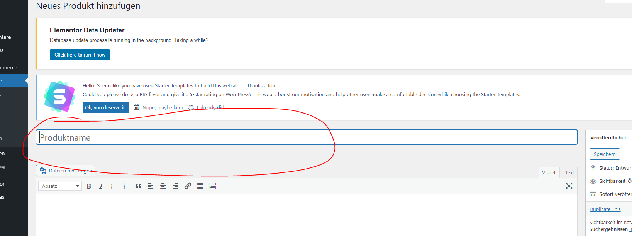Insert or edit a link
The image size is (632, 236).
coord(188,186)
